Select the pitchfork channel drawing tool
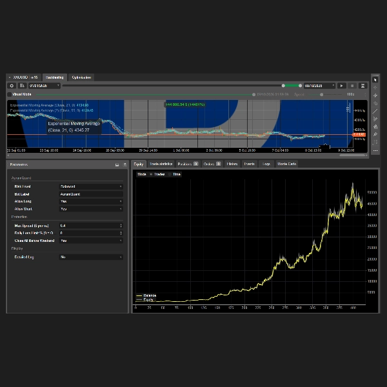This screenshot has width=387, height=387. [375, 119]
